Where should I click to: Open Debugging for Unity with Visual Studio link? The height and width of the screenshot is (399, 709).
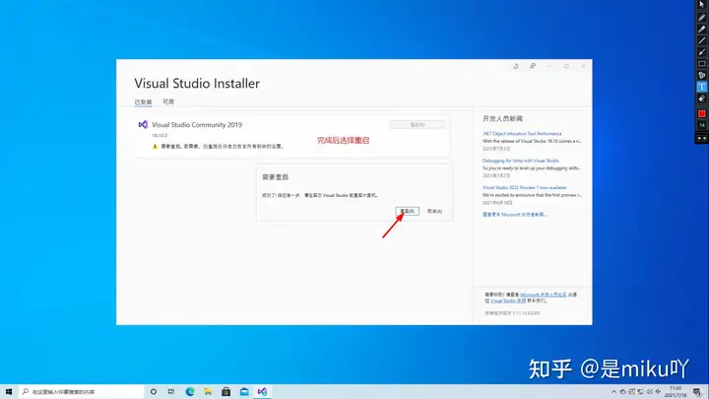point(521,161)
